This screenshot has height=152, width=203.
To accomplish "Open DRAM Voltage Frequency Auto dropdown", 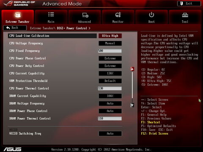I will click(110, 103).
